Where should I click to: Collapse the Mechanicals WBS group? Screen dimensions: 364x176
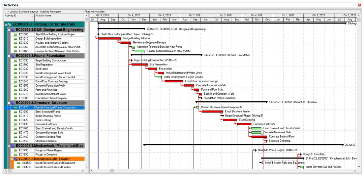pos(9,146)
